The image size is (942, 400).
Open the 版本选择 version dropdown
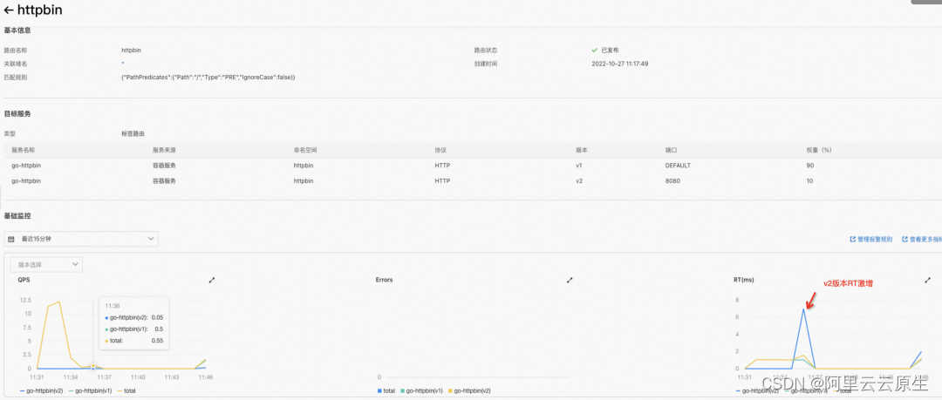click(46, 264)
